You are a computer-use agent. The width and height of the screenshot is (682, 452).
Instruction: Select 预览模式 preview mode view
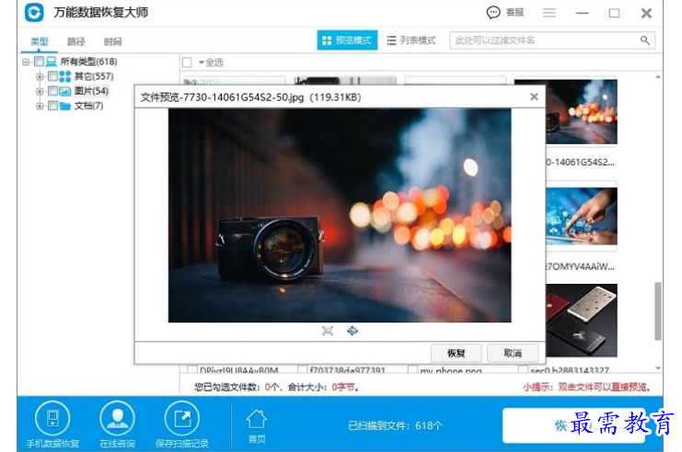point(347,40)
